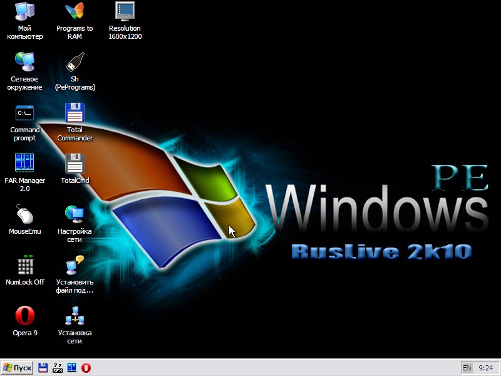501x376 pixels.
Task: Click the Пуск start button
Action: (x=17, y=368)
